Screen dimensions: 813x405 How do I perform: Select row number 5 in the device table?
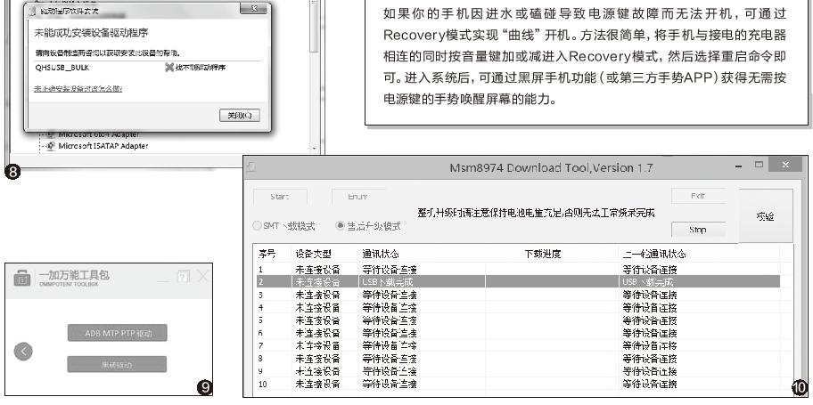click(x=260, y=320)
